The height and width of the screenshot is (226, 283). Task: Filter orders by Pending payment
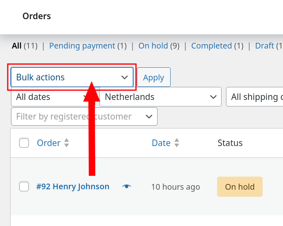(x=82, y=46)
